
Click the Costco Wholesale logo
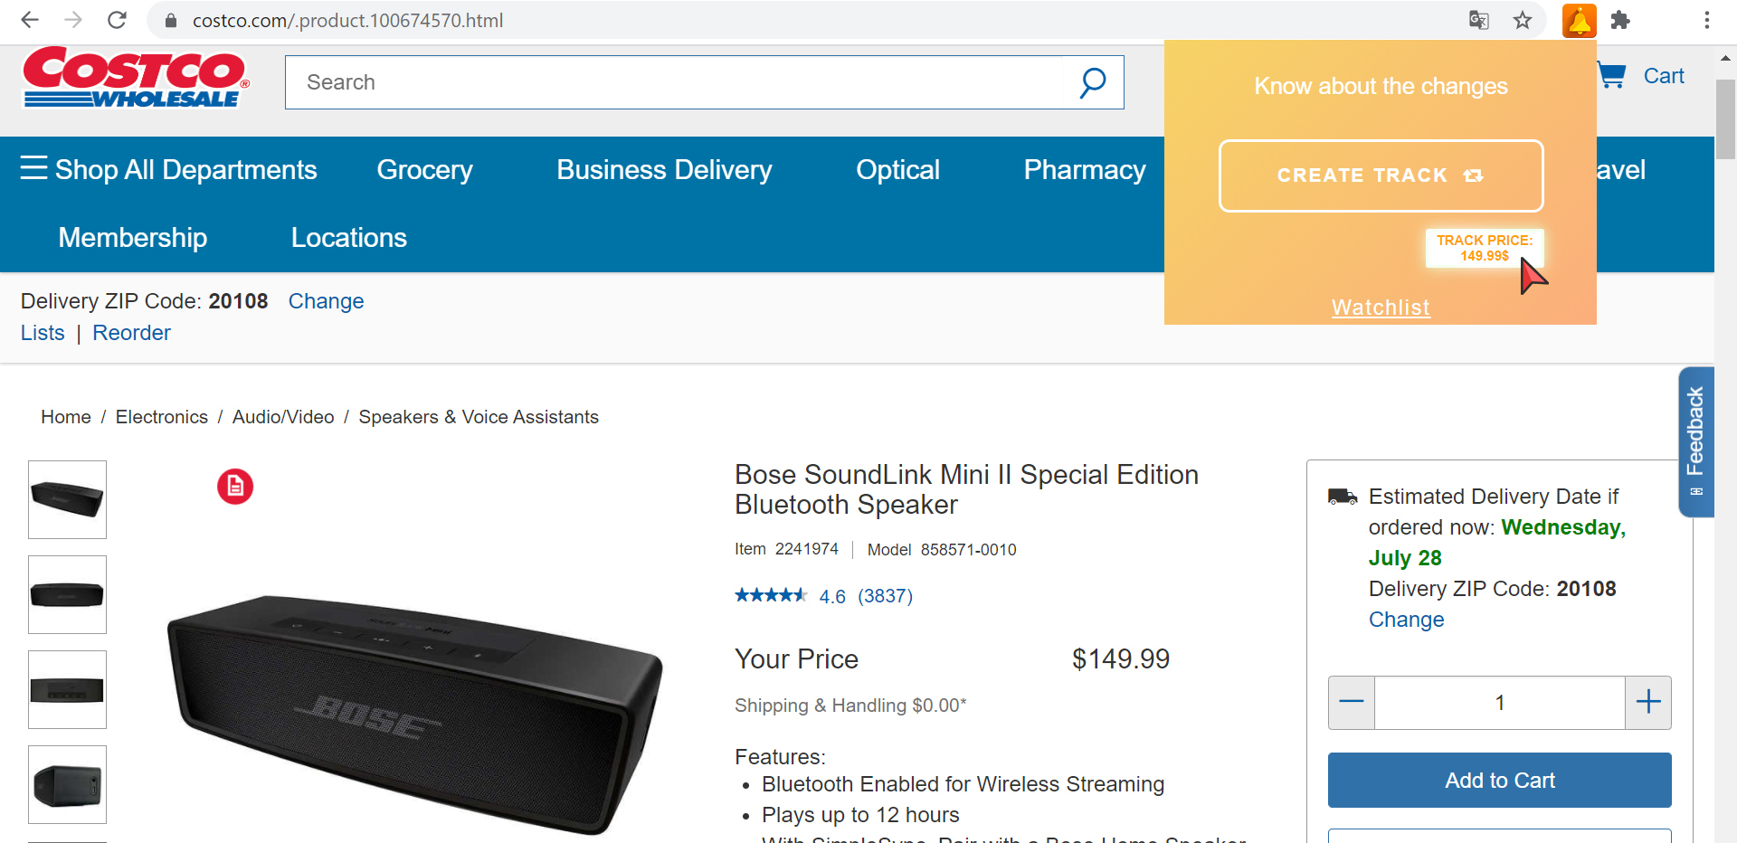[136, 78]
